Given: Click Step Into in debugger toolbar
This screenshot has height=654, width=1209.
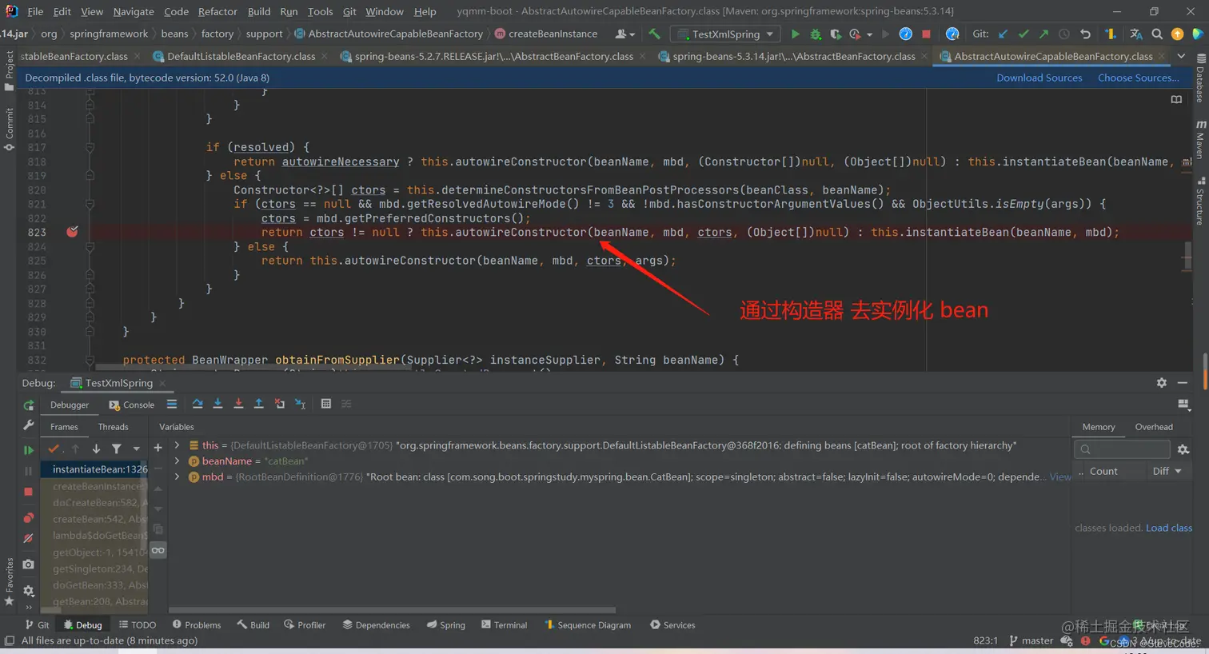Looking at the screenshot, I should (x=217, y=404).
